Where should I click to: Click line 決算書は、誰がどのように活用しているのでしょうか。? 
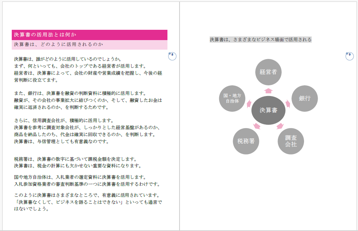(68, 59)
